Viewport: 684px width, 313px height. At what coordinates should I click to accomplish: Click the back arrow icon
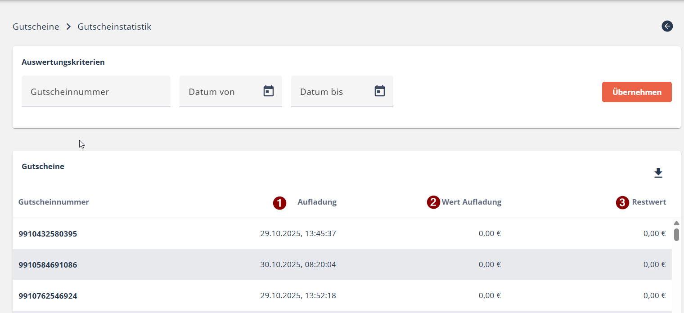point(667,27)
